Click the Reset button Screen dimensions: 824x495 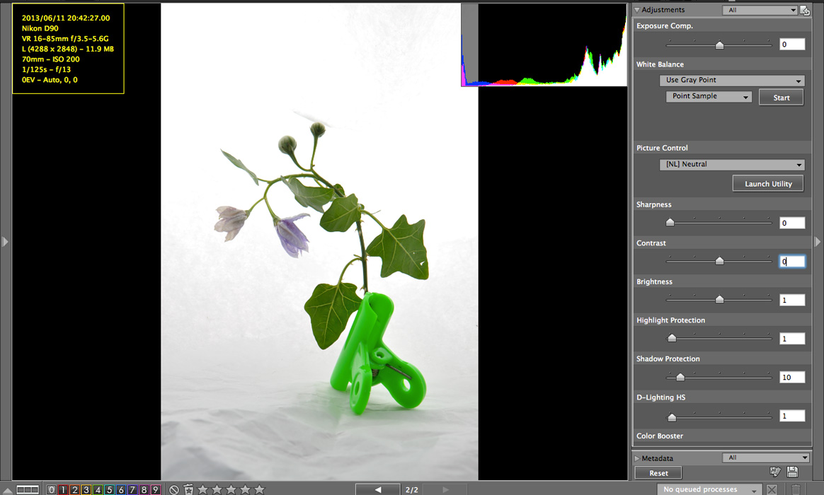[x=658, y=473]
